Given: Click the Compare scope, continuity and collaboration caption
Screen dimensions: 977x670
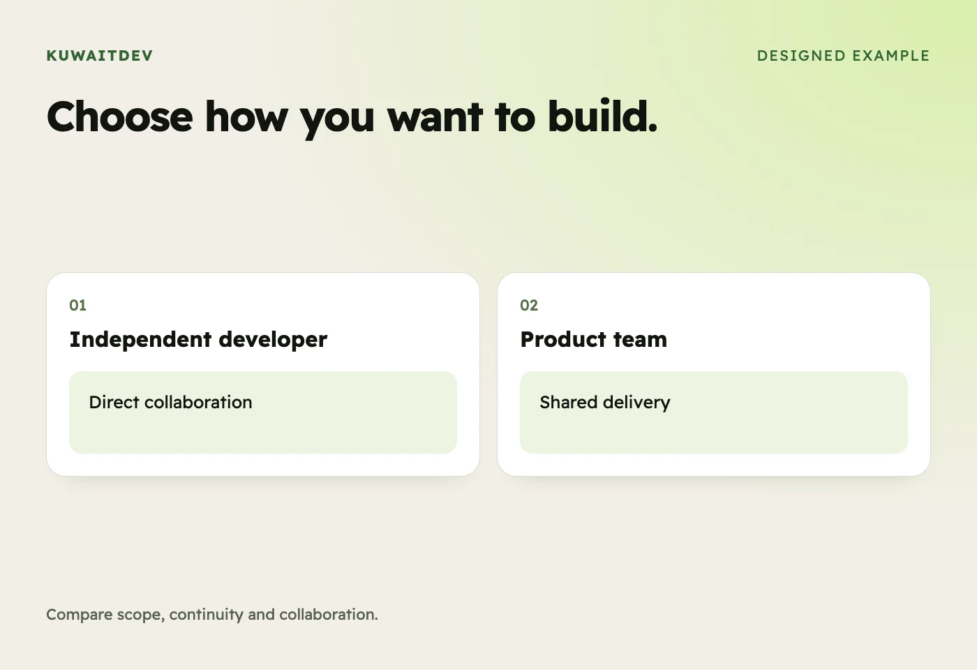Looking at the screenshot, I should tap(212, 615).
